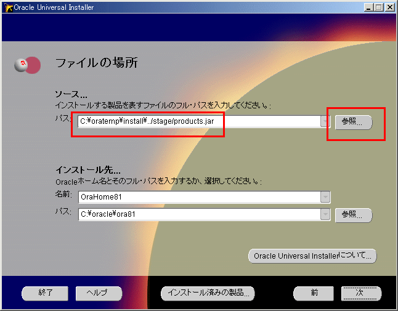Click the ball icon beside ファイルの場所
This screenshot has height=311, width=398.
tap(27, 65)
